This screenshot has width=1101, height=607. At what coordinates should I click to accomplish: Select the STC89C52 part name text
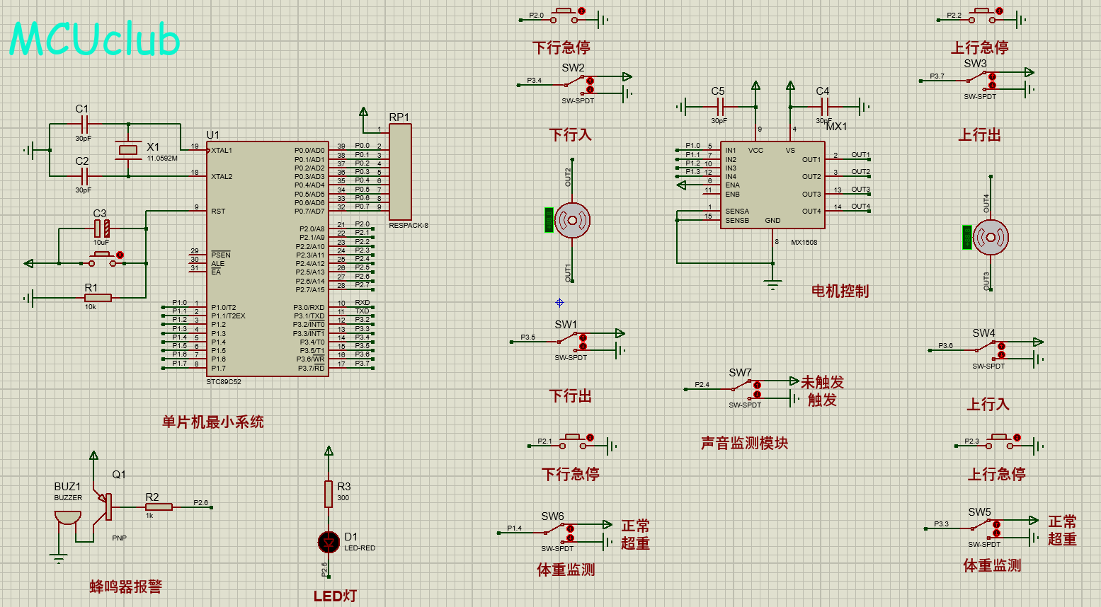pyautogui.click(x=224, y=382)
